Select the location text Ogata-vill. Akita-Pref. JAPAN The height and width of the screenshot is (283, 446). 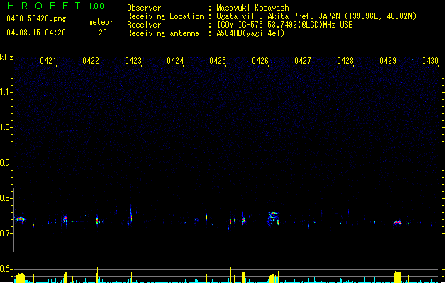[279, 16]
